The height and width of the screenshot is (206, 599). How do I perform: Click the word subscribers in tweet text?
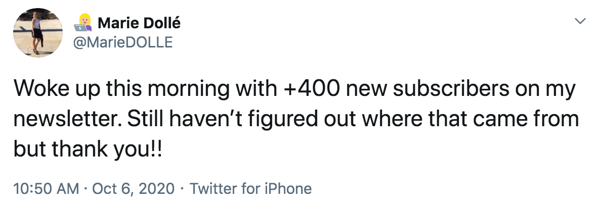coord(451,89)
